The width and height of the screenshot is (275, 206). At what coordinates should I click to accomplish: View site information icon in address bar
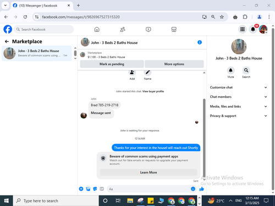[37, 17]
